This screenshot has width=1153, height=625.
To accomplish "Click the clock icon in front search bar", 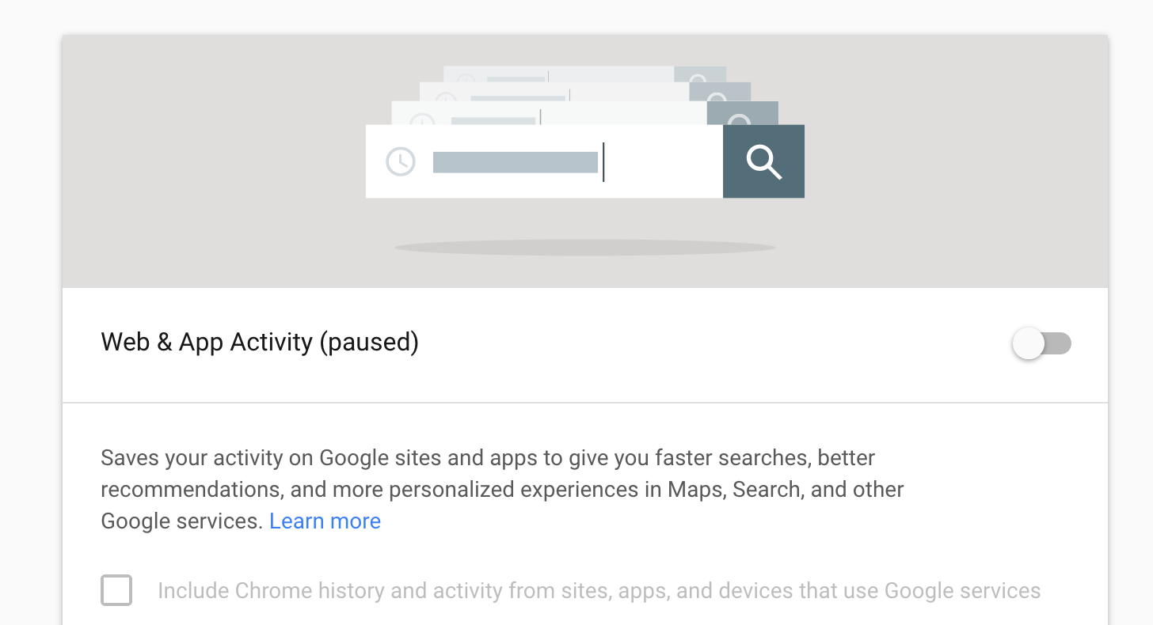I will 401,161.
